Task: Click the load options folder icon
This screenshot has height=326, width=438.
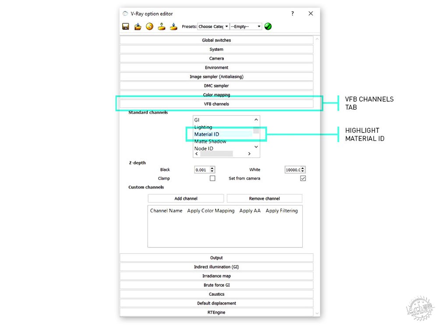Action: (138, 27)
